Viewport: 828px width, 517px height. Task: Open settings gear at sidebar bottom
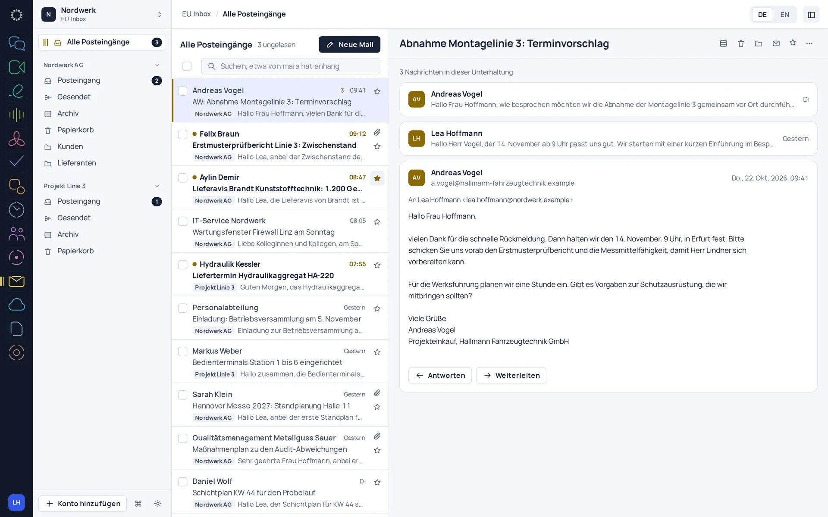(158, 504)
